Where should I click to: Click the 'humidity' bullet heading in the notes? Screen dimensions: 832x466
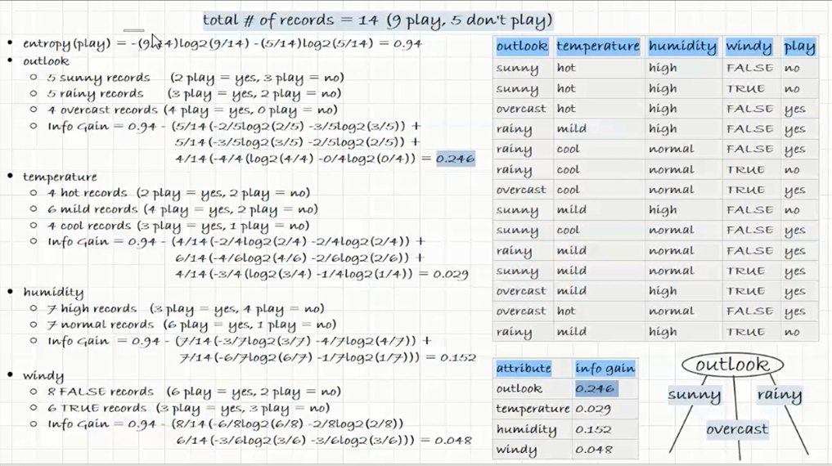[x=53, y=292]
